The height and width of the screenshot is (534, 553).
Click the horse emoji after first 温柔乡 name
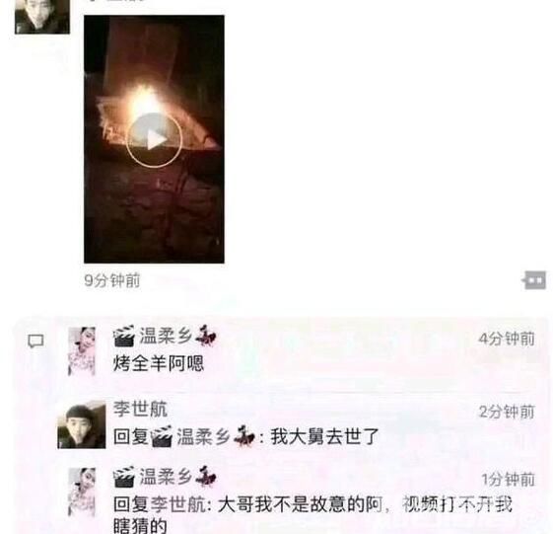(206, 336)
